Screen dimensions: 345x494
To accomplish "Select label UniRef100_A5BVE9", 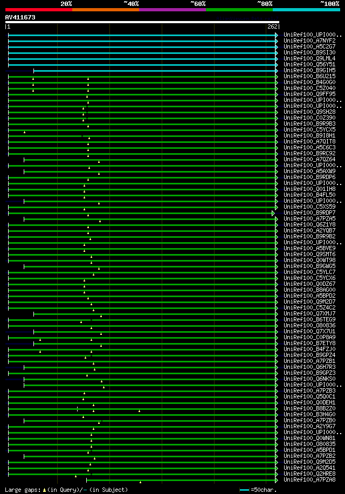I will tap(309, 248).
